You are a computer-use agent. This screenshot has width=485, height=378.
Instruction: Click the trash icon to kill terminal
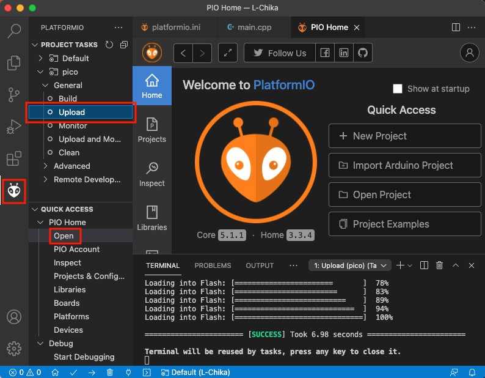440,265
